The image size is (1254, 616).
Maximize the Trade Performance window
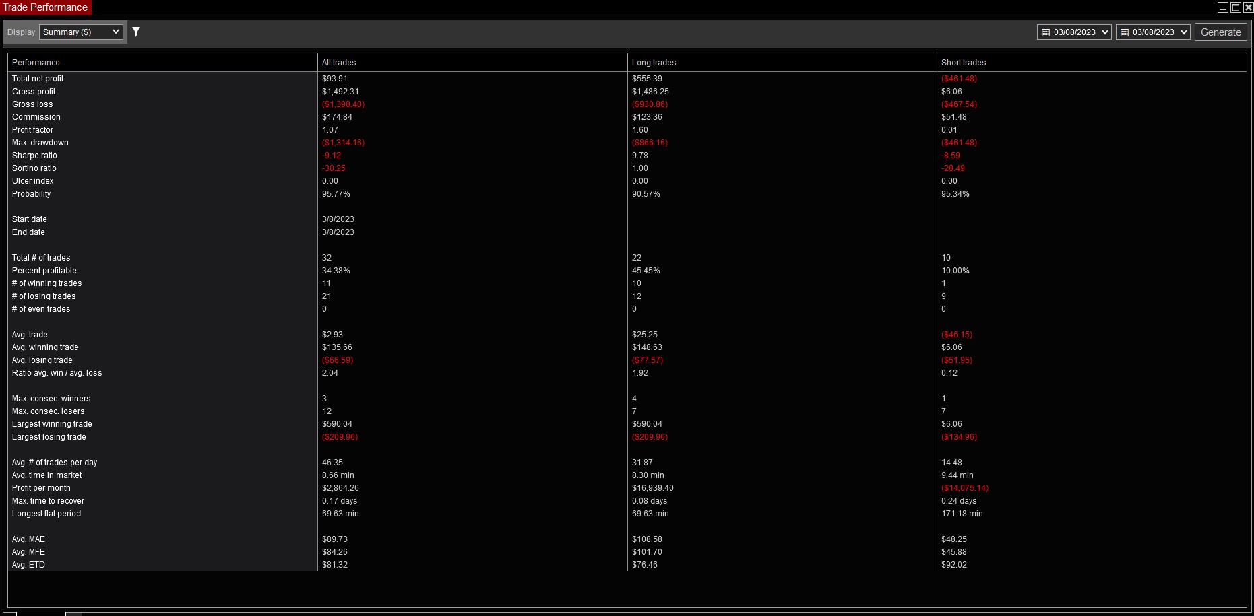click(x=1236, y=7)
